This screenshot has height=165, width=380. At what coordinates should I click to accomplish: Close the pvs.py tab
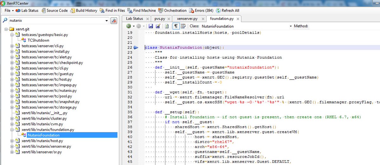pos(169,19)
